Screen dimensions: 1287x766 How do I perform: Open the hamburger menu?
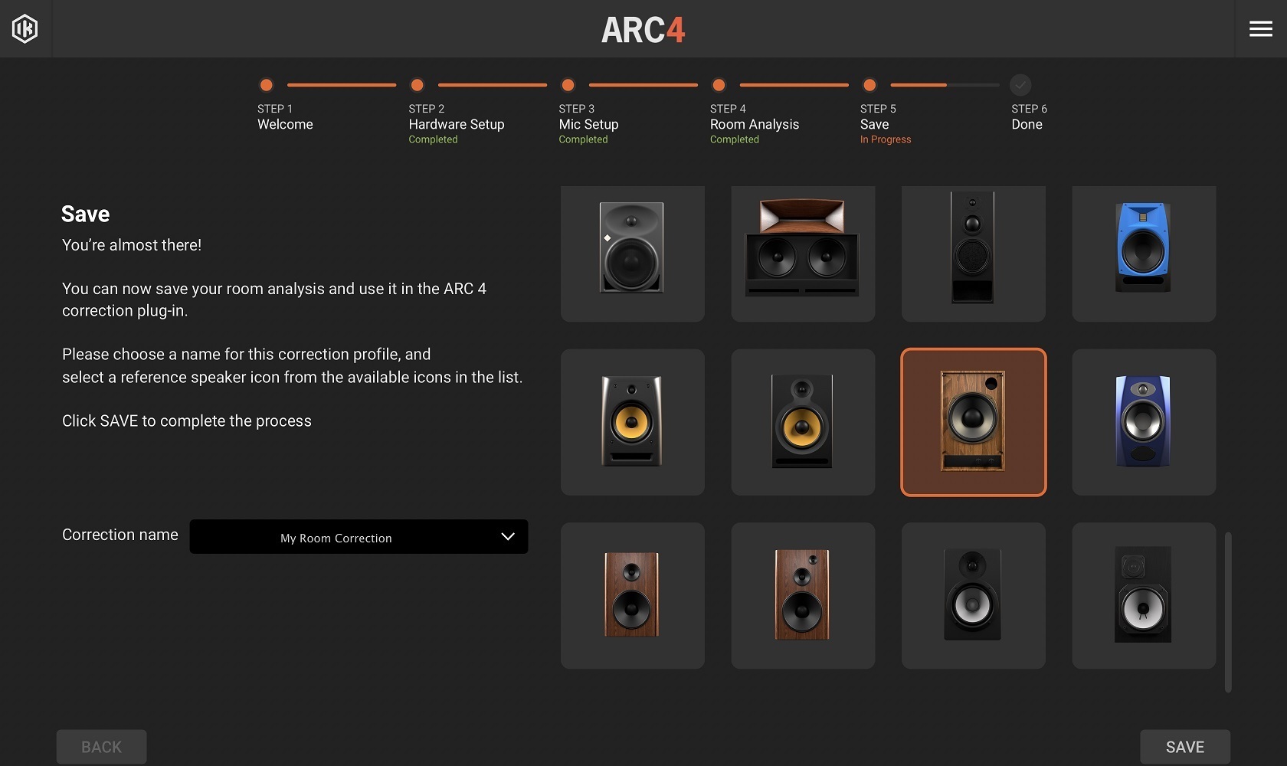pos(1260,29)
